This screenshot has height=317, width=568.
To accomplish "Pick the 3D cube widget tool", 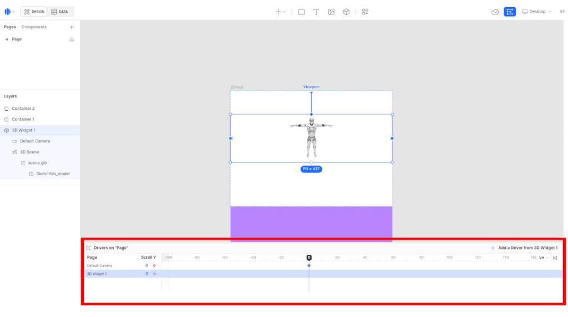I will point(346,12).
